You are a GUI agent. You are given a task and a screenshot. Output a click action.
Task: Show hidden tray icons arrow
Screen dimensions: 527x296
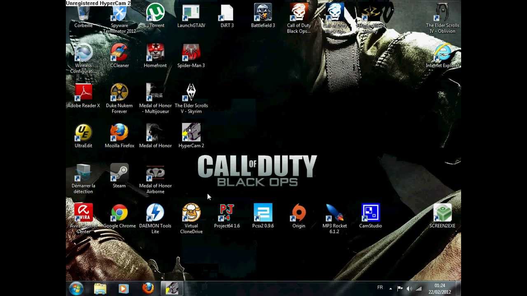[390, 289]
